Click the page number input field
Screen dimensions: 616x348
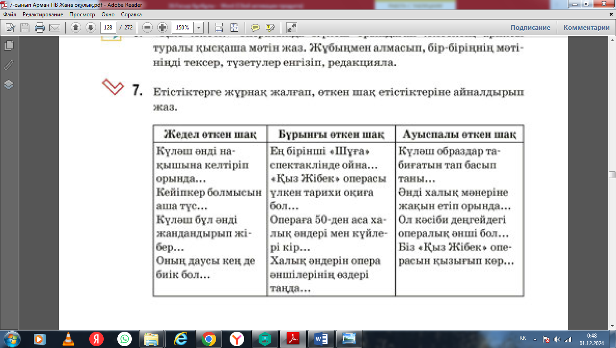pos(108,28)
